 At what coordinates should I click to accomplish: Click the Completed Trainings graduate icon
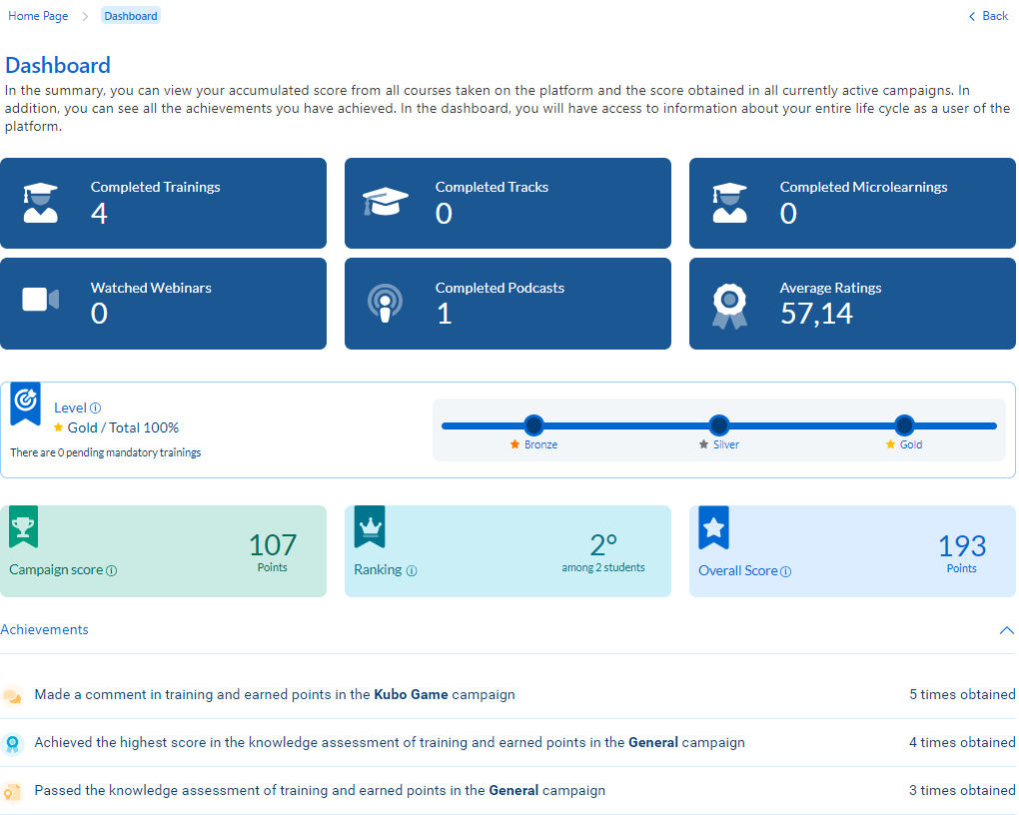40,203
